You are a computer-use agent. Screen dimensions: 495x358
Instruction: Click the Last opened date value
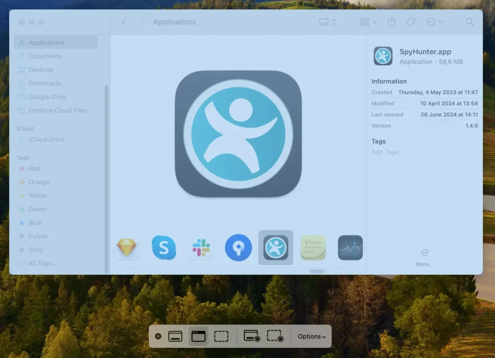449,115
